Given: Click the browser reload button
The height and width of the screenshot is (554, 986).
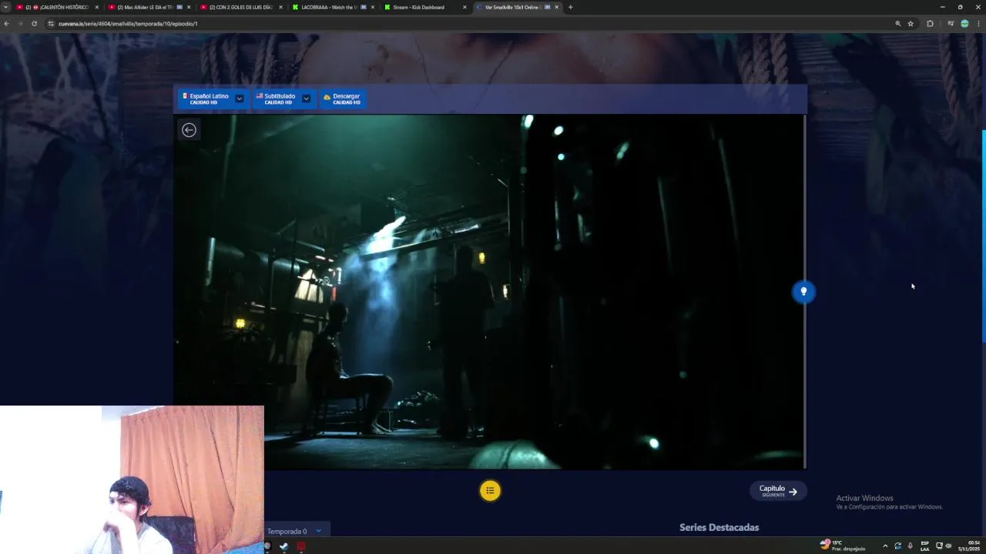Looking at the screenshot, I should pyautogui.click(x=34, y=24).
